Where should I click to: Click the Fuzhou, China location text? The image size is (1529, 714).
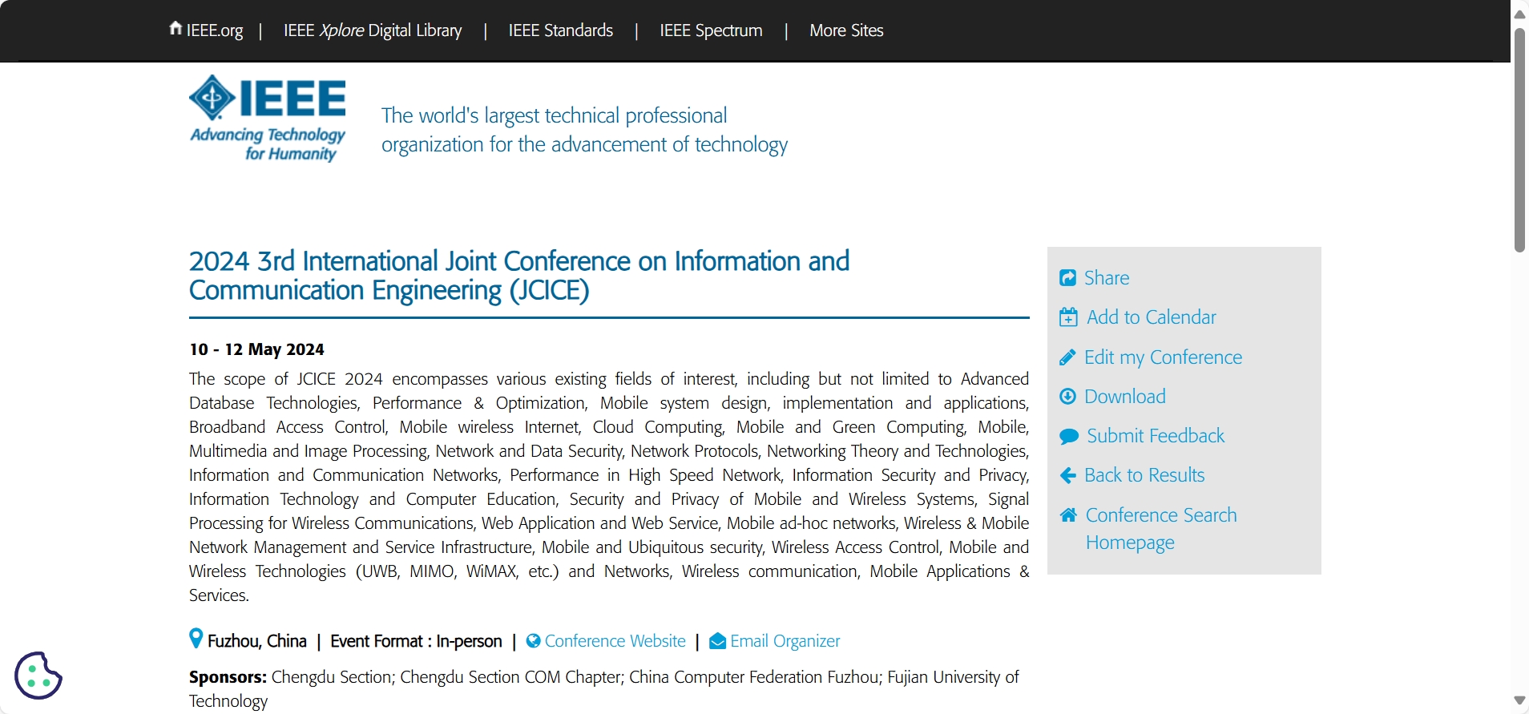pos(257,641)
